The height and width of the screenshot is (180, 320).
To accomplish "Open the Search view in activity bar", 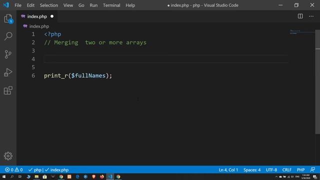I will [x=8, y=36].
